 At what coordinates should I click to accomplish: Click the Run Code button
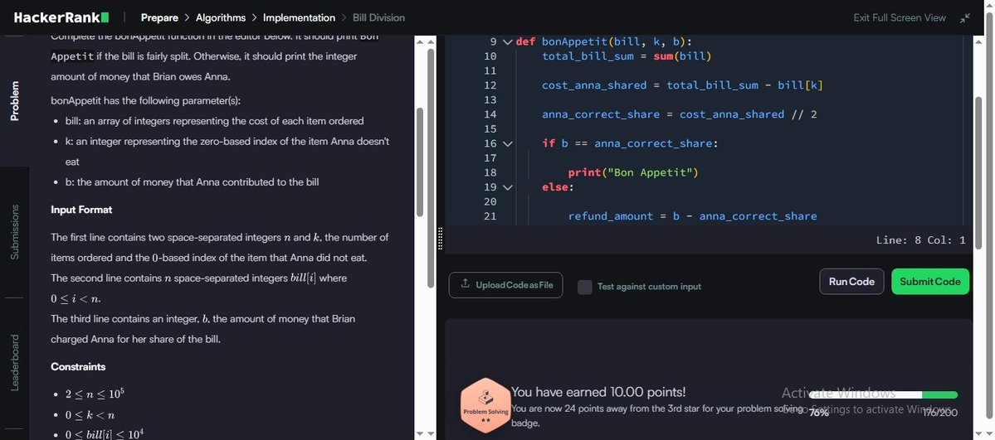coord(851,282)
